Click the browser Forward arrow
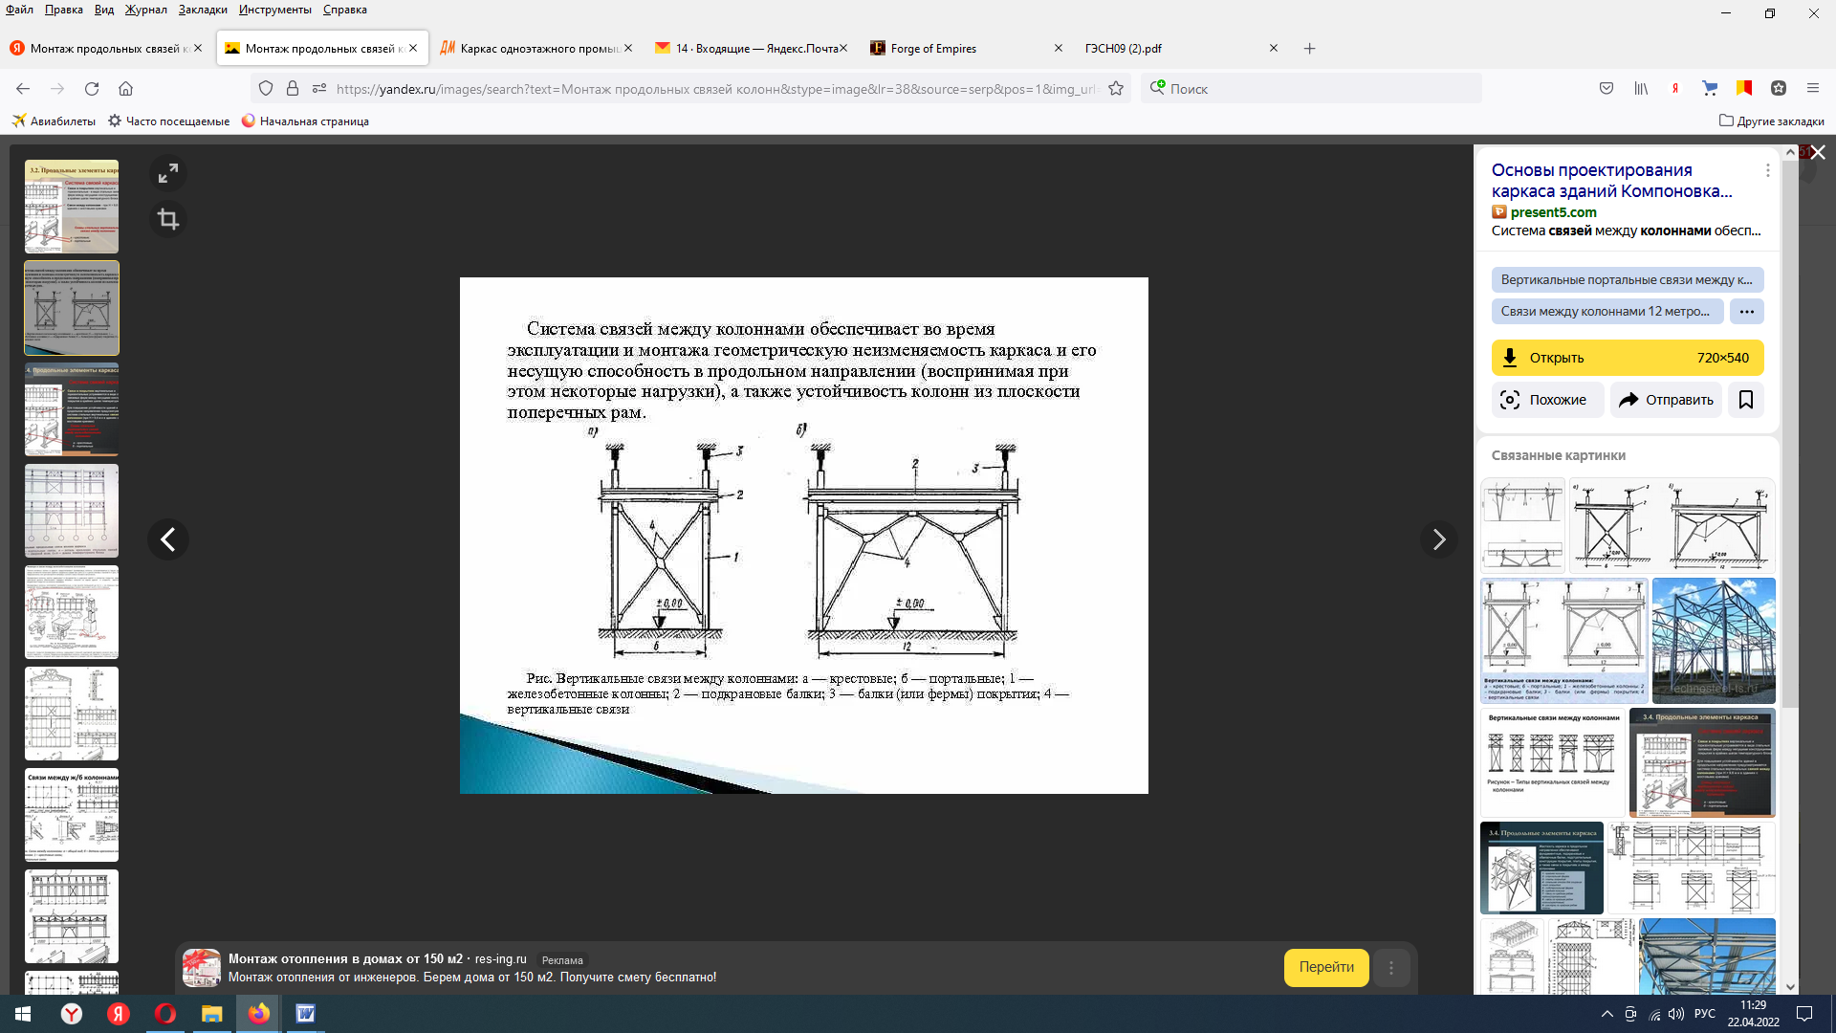1836x1033 pixels. click(x=57, y=89)
